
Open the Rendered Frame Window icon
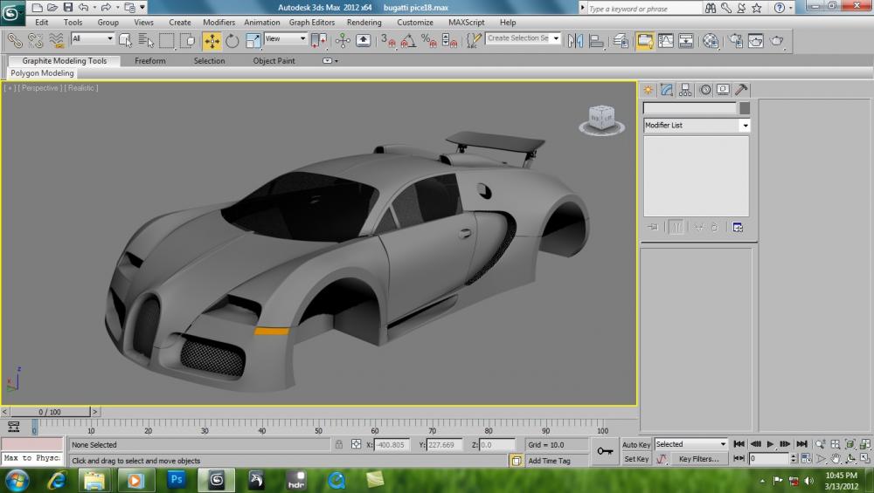pyautogui.click(x=756, y=41)
